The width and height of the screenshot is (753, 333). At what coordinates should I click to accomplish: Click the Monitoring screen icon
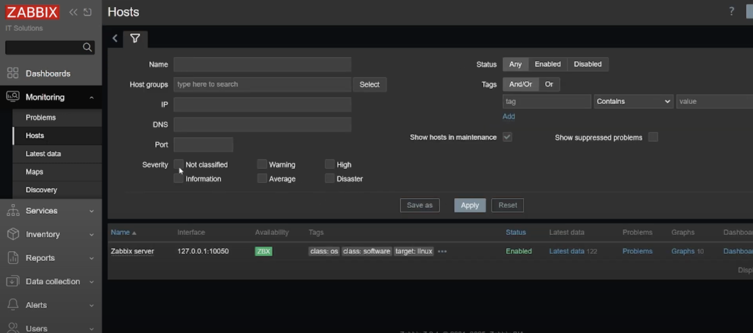[x=13, y=97]
